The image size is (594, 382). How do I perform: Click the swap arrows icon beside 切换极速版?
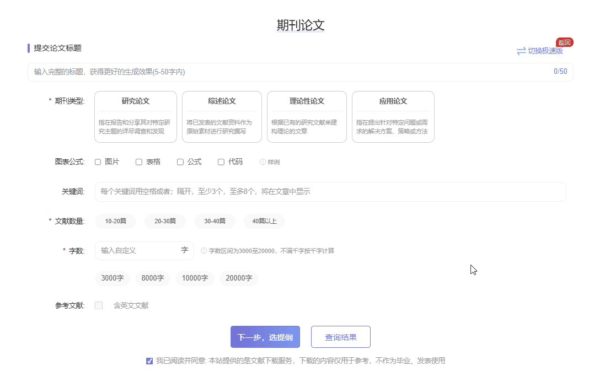[521, 51]
